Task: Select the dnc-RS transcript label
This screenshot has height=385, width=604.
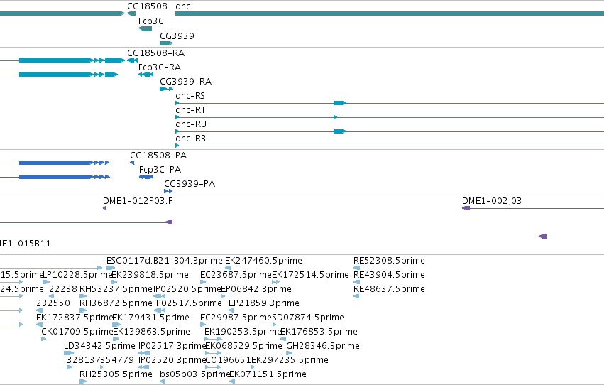Action: 190,96
